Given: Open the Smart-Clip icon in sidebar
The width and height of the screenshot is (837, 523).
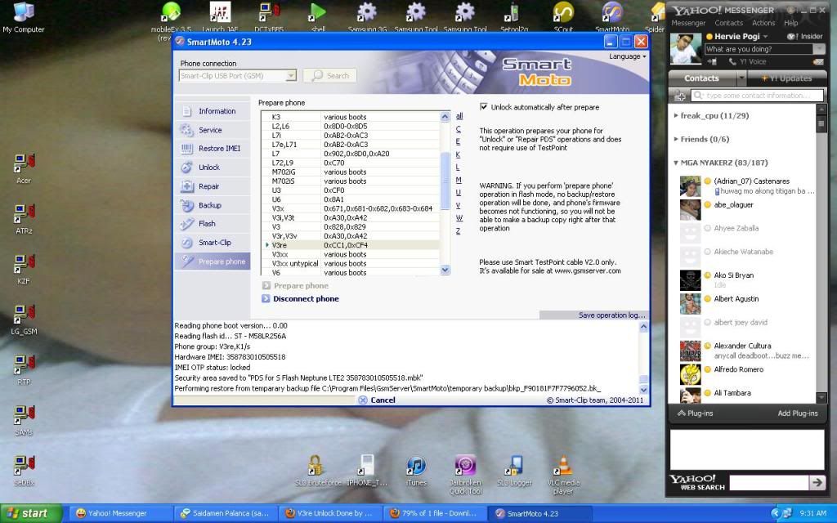Looking at the screenshot, I should point(187,243).
